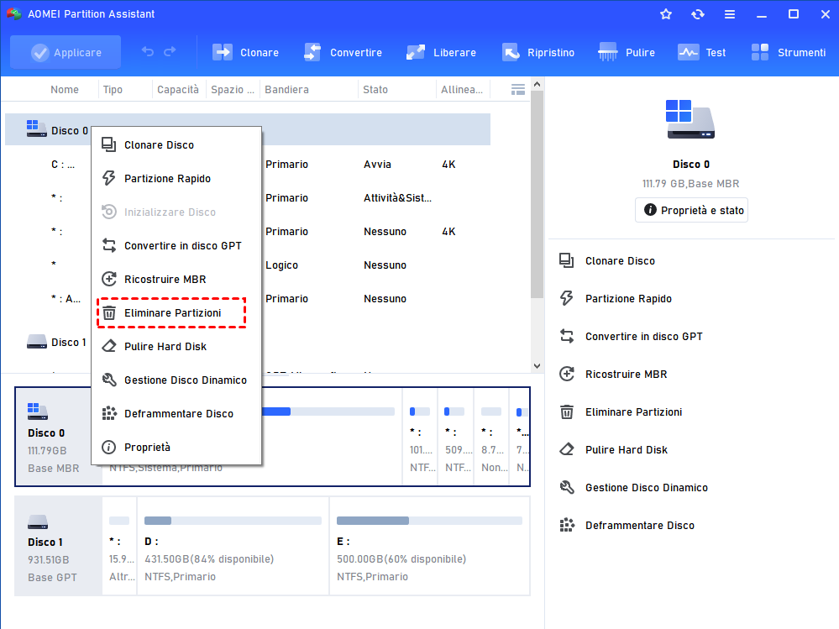839x629 pixels.
Task: Sort by the Nome column header
Action: click(x=65, y=90)
